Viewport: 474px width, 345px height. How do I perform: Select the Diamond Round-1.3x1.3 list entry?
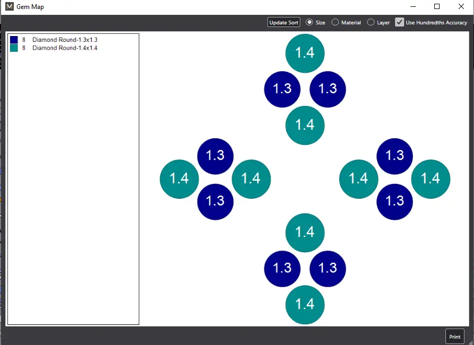pyautogui.click(x=65, y=40)
